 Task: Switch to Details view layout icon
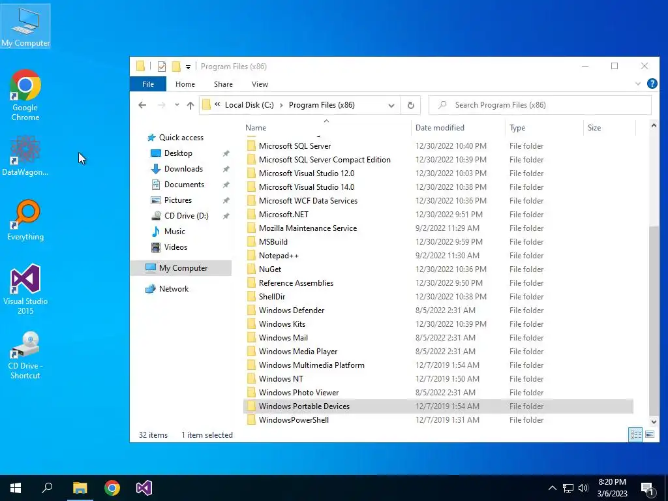click(635, 434)
